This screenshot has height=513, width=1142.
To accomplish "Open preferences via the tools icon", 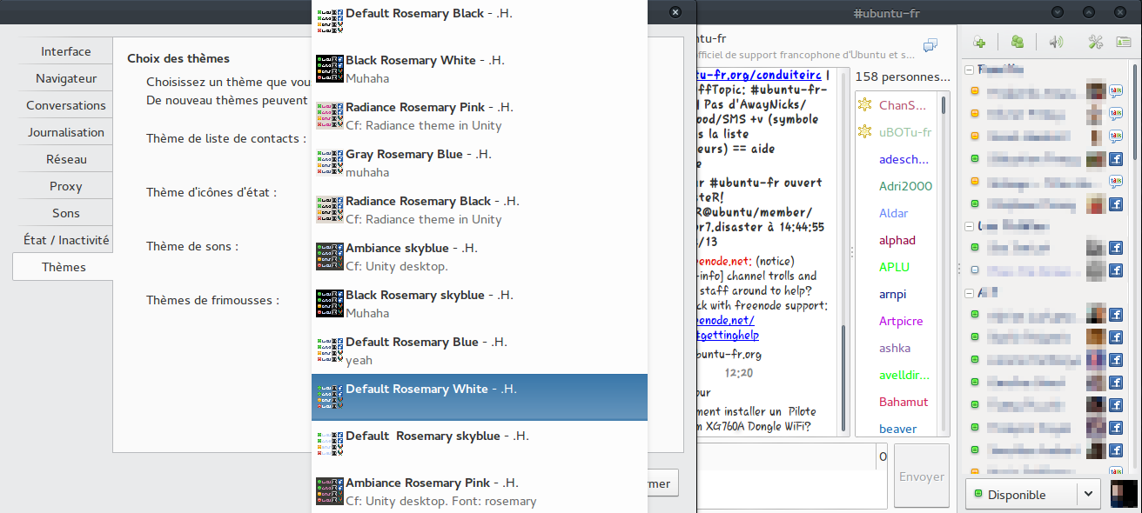I will coord(1096,42).
